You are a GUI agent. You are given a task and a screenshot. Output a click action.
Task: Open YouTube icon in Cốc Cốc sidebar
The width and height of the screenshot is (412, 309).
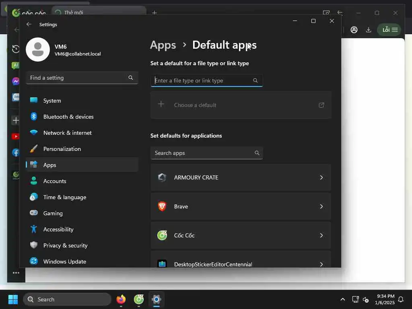coord(16,136)
